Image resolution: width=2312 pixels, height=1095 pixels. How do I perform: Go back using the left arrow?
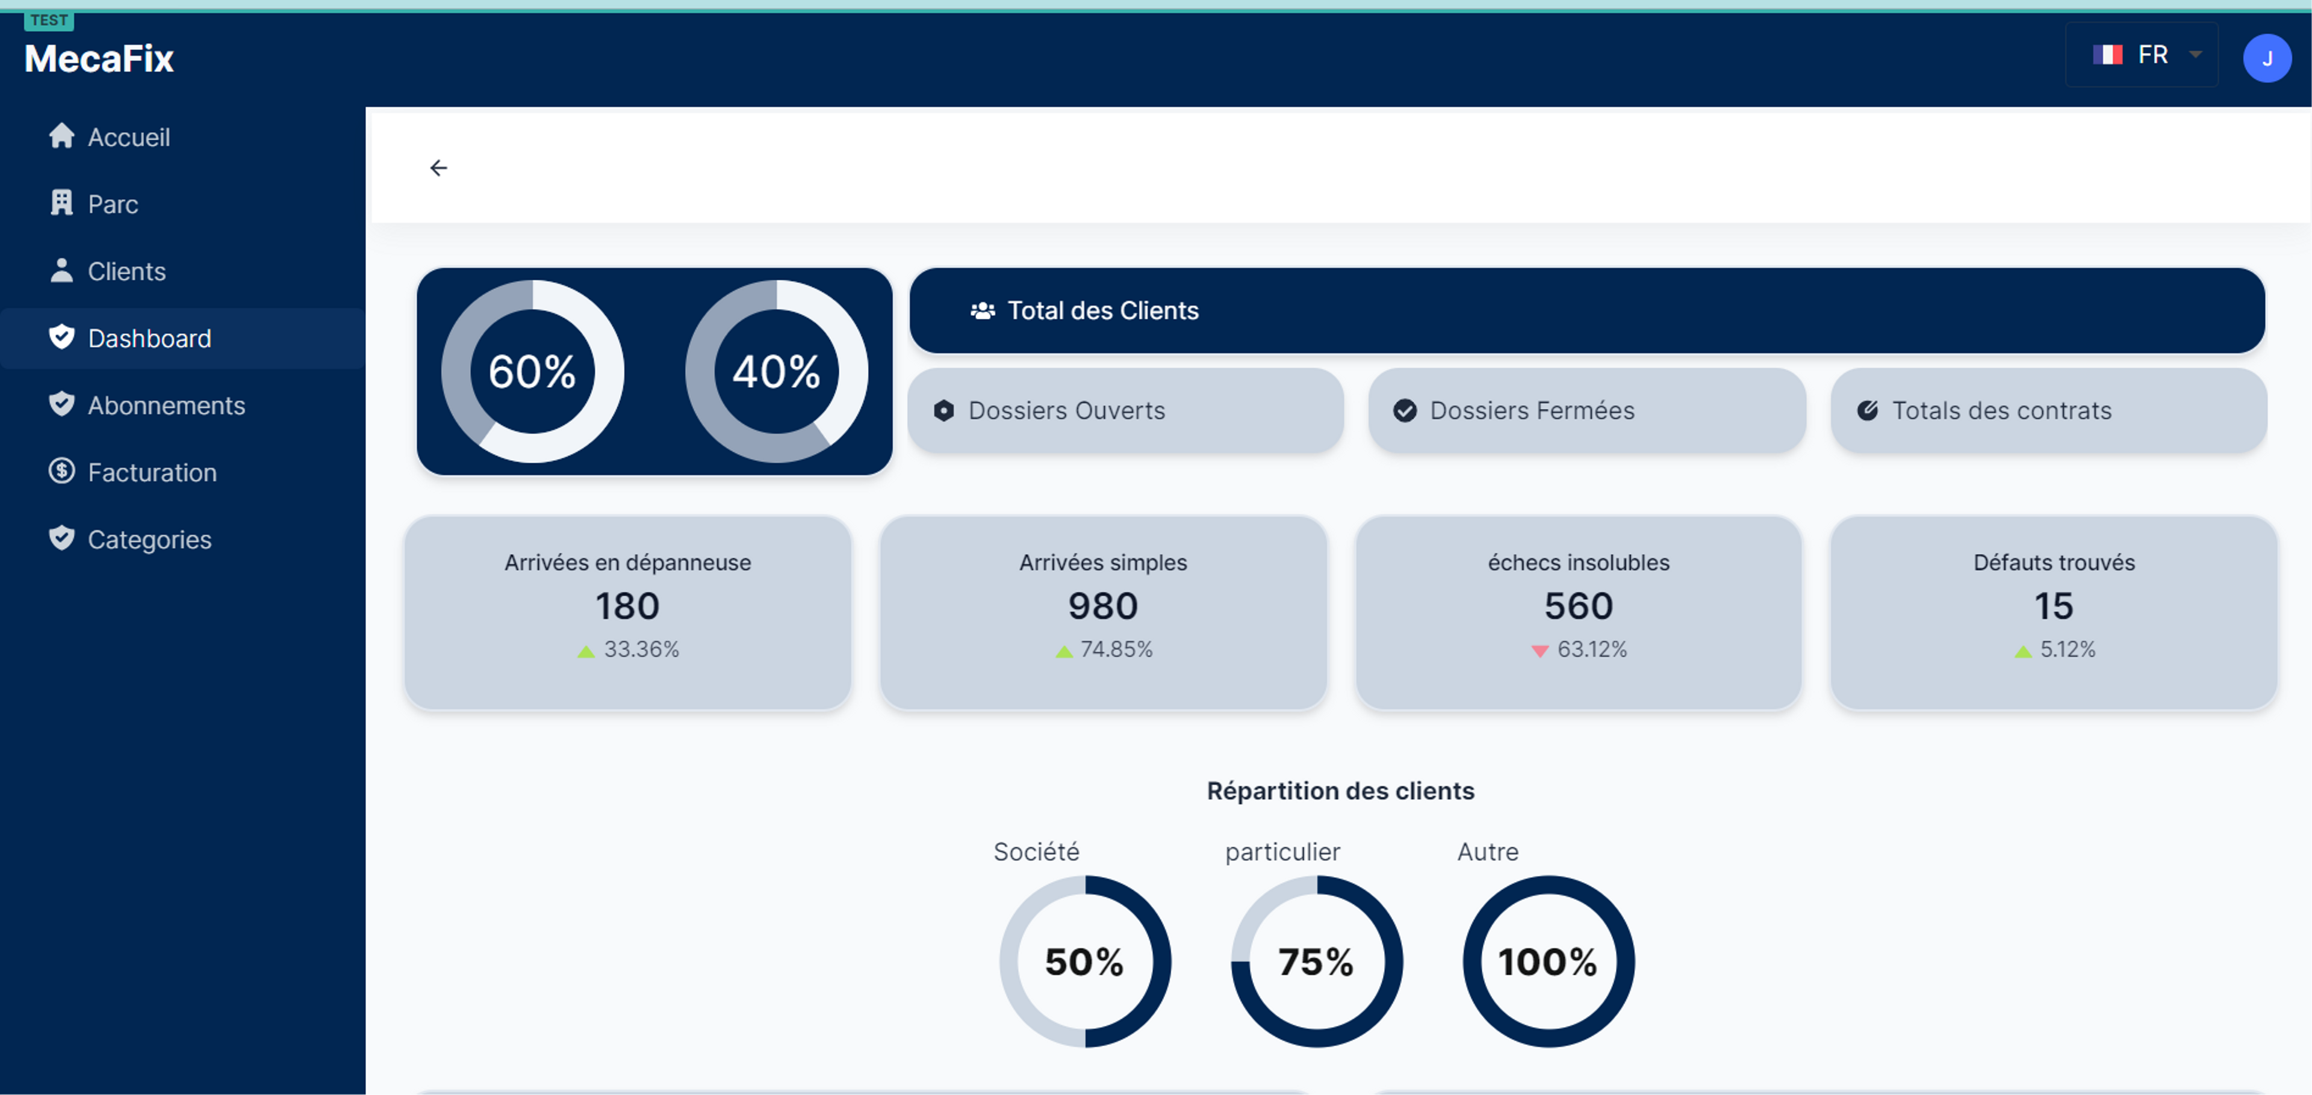438,168
